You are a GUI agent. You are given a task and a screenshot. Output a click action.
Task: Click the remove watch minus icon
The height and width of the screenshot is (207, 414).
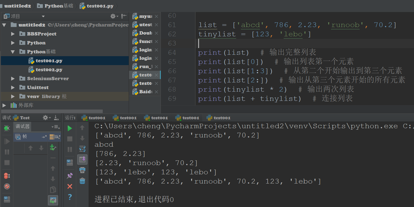point(53,158)
